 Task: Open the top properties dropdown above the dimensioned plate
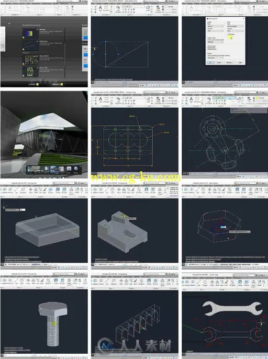[171, 98]
